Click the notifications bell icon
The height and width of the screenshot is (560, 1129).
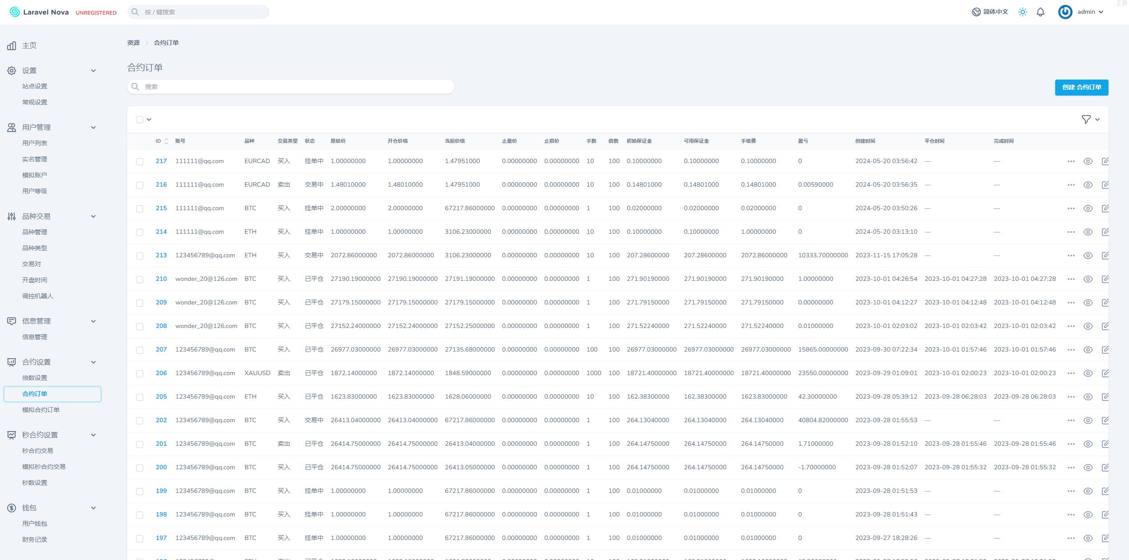click(1041, 12)
